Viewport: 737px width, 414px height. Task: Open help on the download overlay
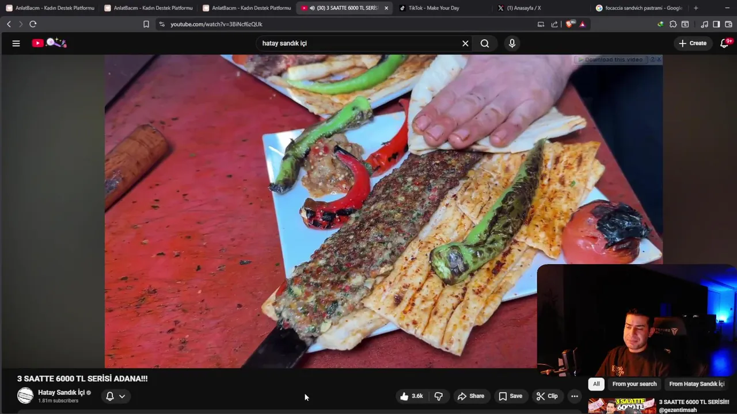pos(652,60)
